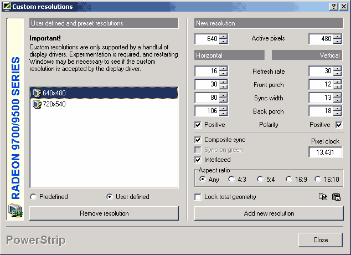
Task: Select the 720x540 resolution entry
Action: 54,104
